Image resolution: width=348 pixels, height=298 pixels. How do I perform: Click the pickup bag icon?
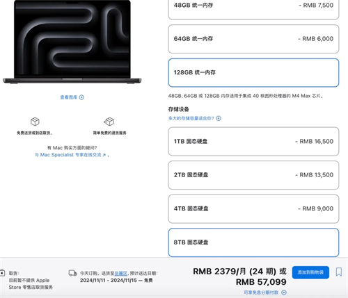(2, 272)
